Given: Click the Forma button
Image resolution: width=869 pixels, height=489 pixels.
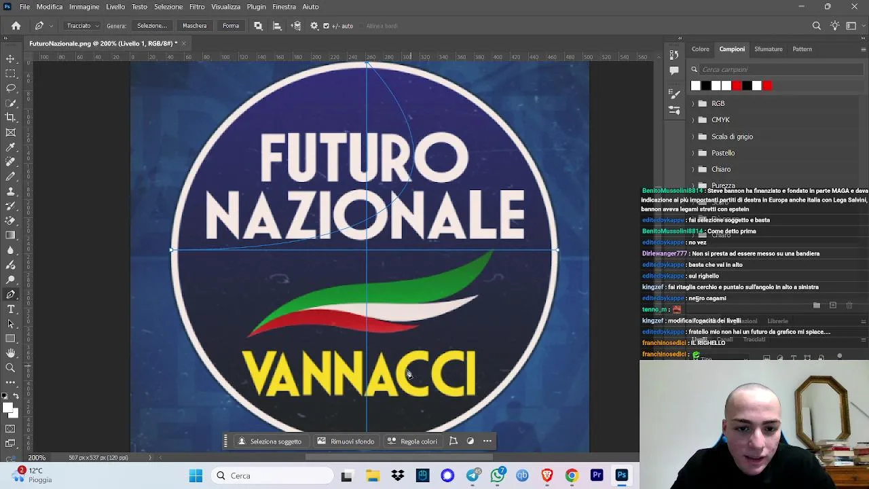Looking at the screenshot, I should tap(231, 26).
